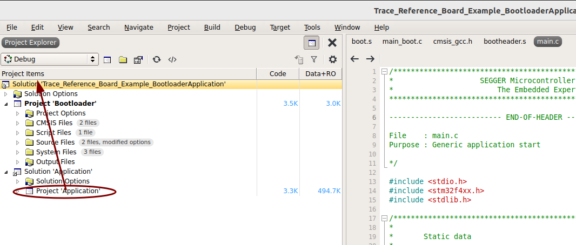The width and height of the screenshot is (576, 245).
Task: Expand the CMSIS Files folder
Action: [17, 123]
